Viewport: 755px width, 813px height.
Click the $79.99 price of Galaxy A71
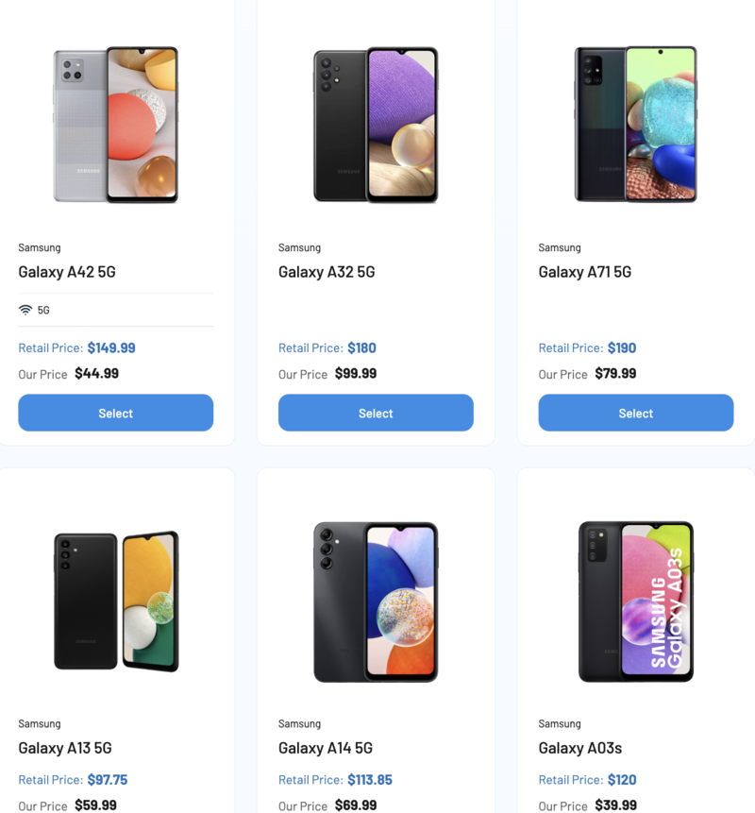coord(615,374)
